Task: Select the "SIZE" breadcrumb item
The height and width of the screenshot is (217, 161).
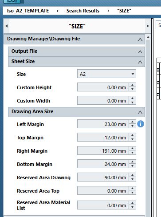Action: [124, 11]
